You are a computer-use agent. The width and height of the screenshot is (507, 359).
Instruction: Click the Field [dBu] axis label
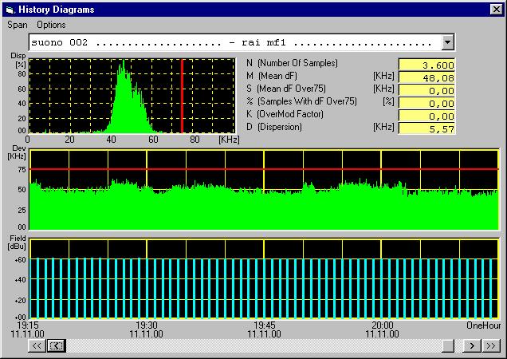pyautogui.click(x=17, y=243)
